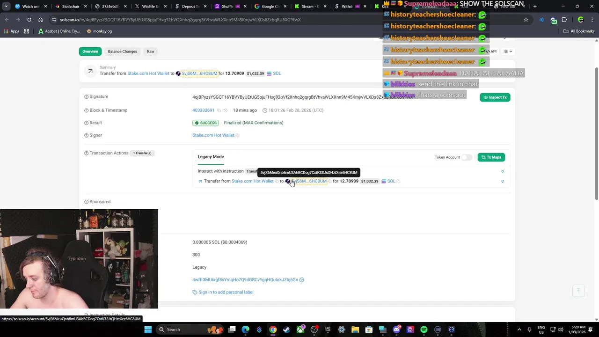599x337 pixels.
Task: Expand the Interact with instruction row
Action: [503, 171]
